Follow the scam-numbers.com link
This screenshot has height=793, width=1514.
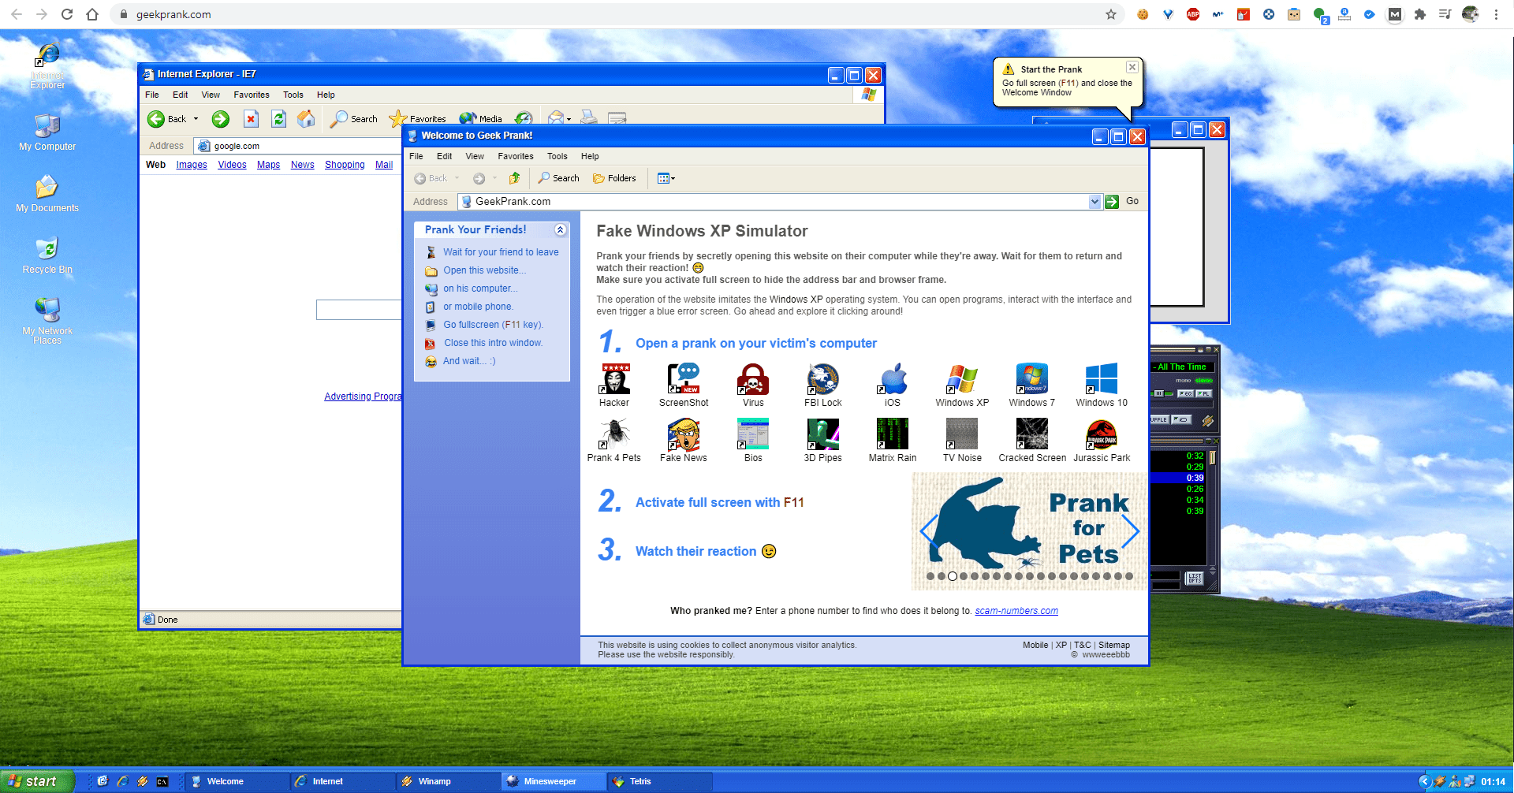point(1016,610)
